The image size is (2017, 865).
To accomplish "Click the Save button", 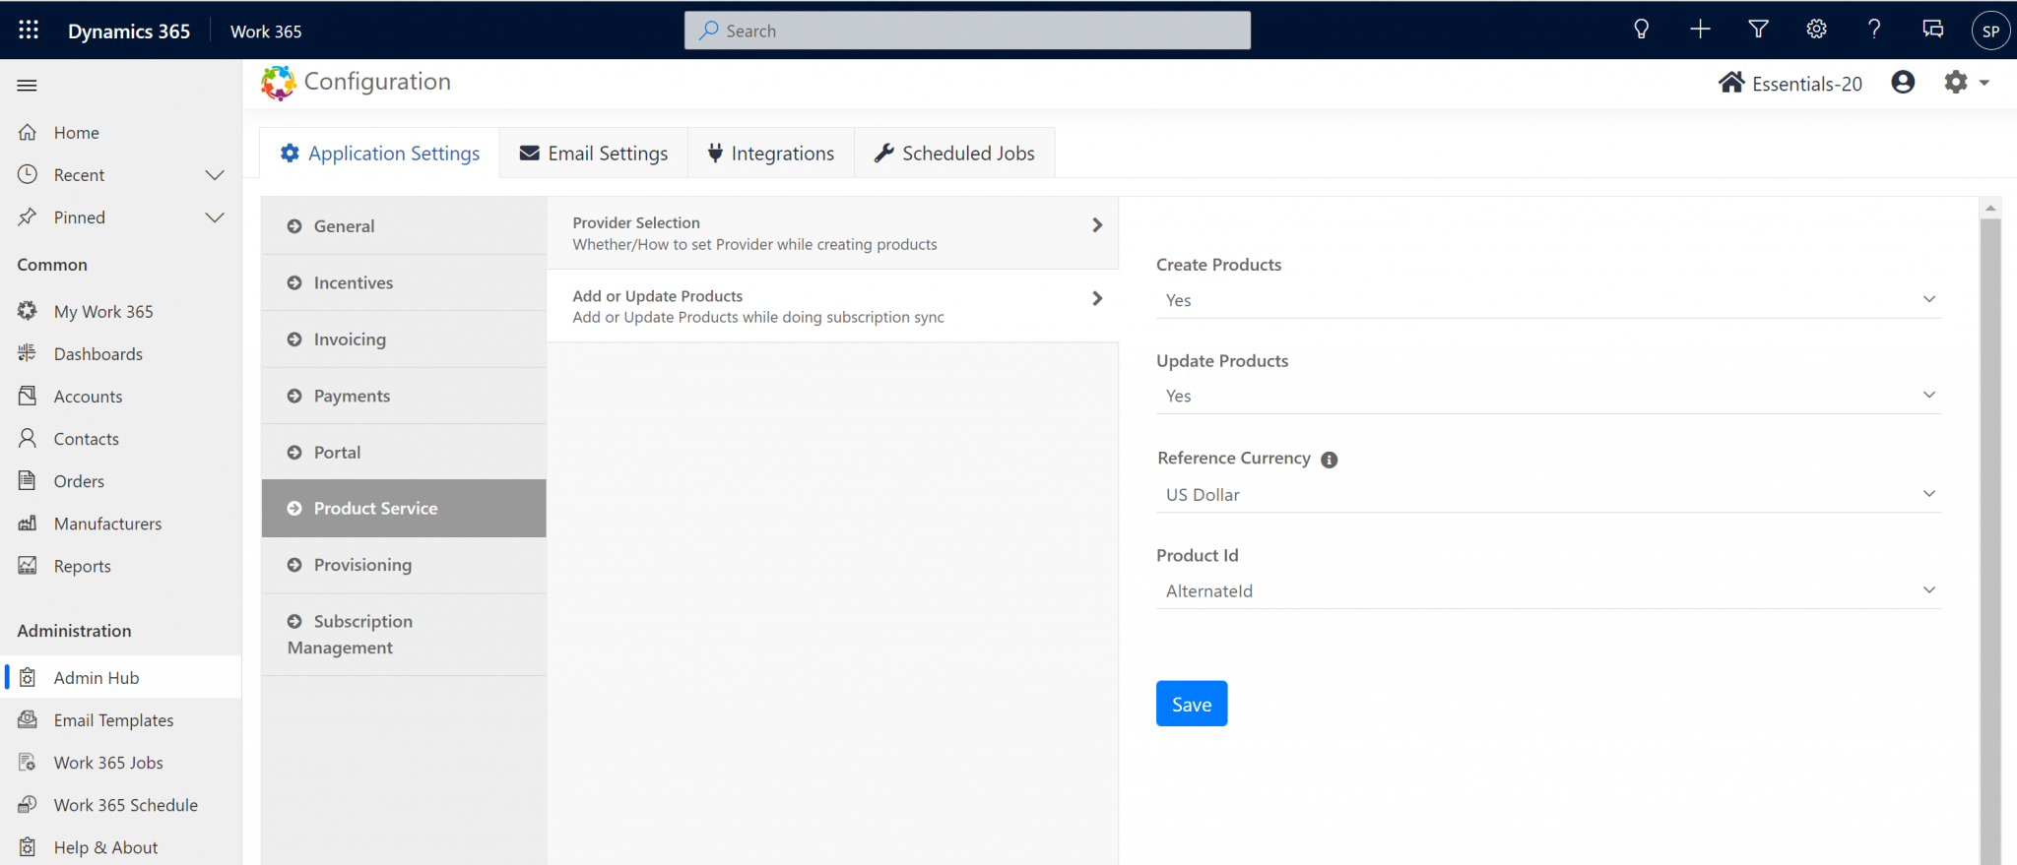I will (1192, 704).
